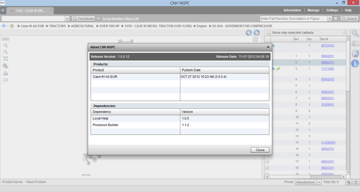Screen dimensions: 360x192
Task: Open part number 898027H1
Action: pos(328,149)
